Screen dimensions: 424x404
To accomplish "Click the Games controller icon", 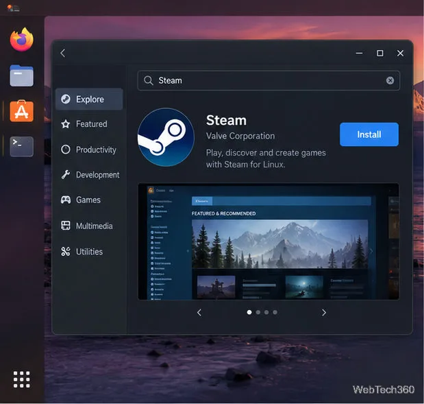I will pos(66,200).
